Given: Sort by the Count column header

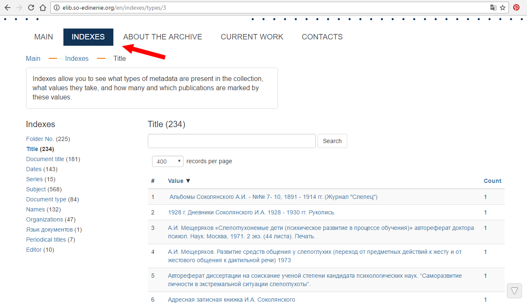Looking at the screenshot, I should pos(493,181).
